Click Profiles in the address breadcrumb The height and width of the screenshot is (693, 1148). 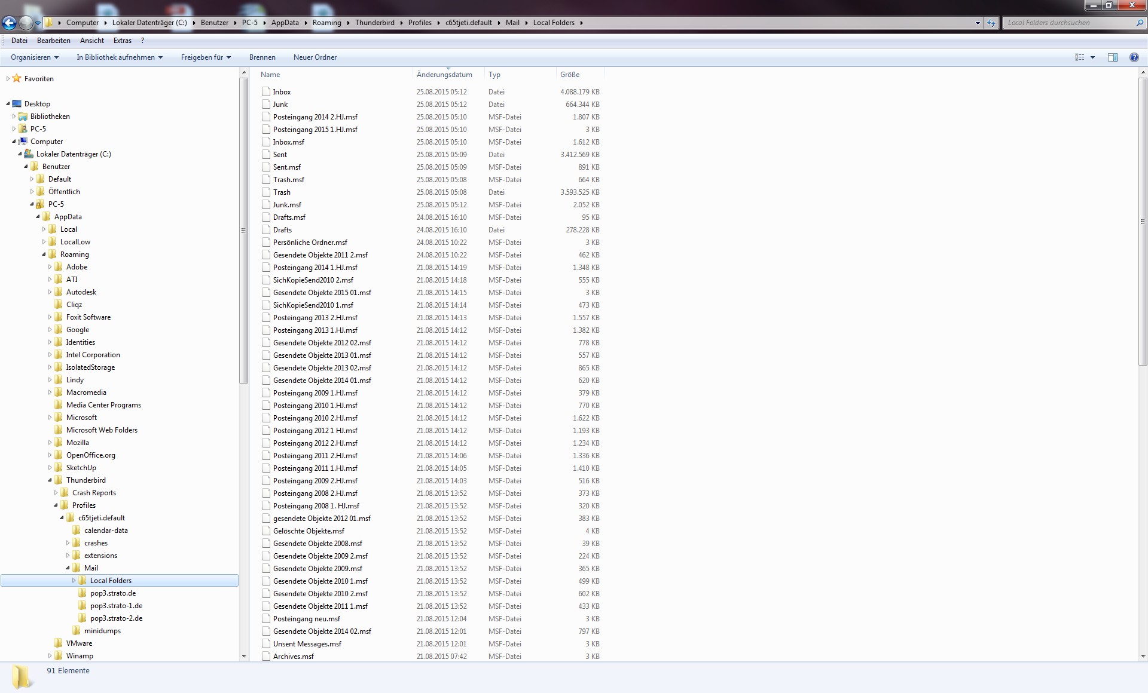point(420,23)
